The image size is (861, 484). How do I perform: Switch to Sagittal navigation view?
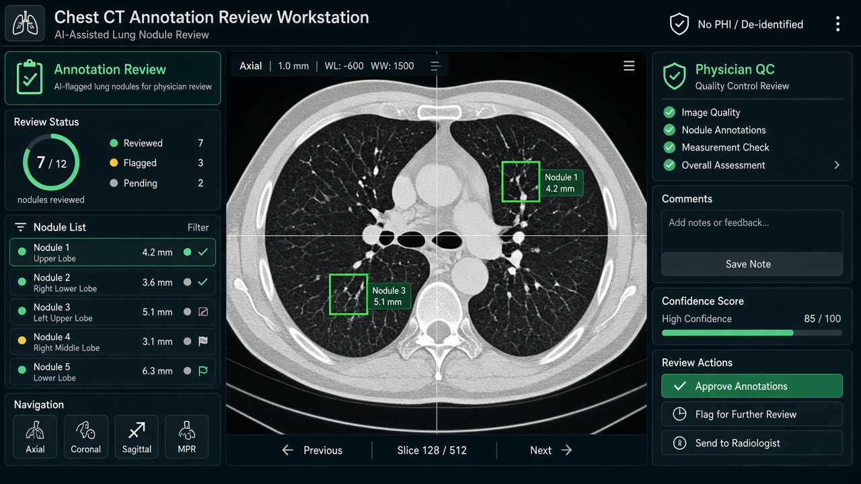coord(137,437)
